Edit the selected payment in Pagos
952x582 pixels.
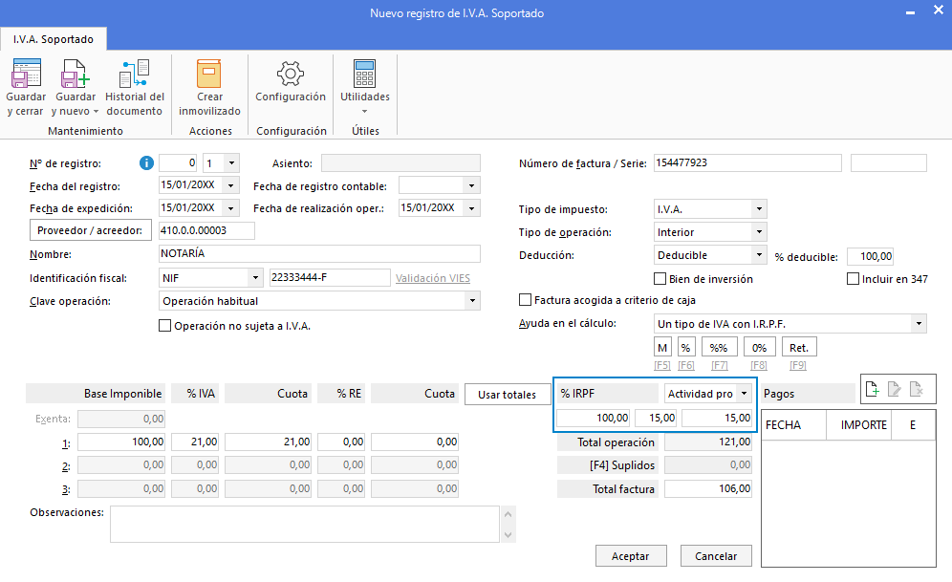tap(895, 389)
